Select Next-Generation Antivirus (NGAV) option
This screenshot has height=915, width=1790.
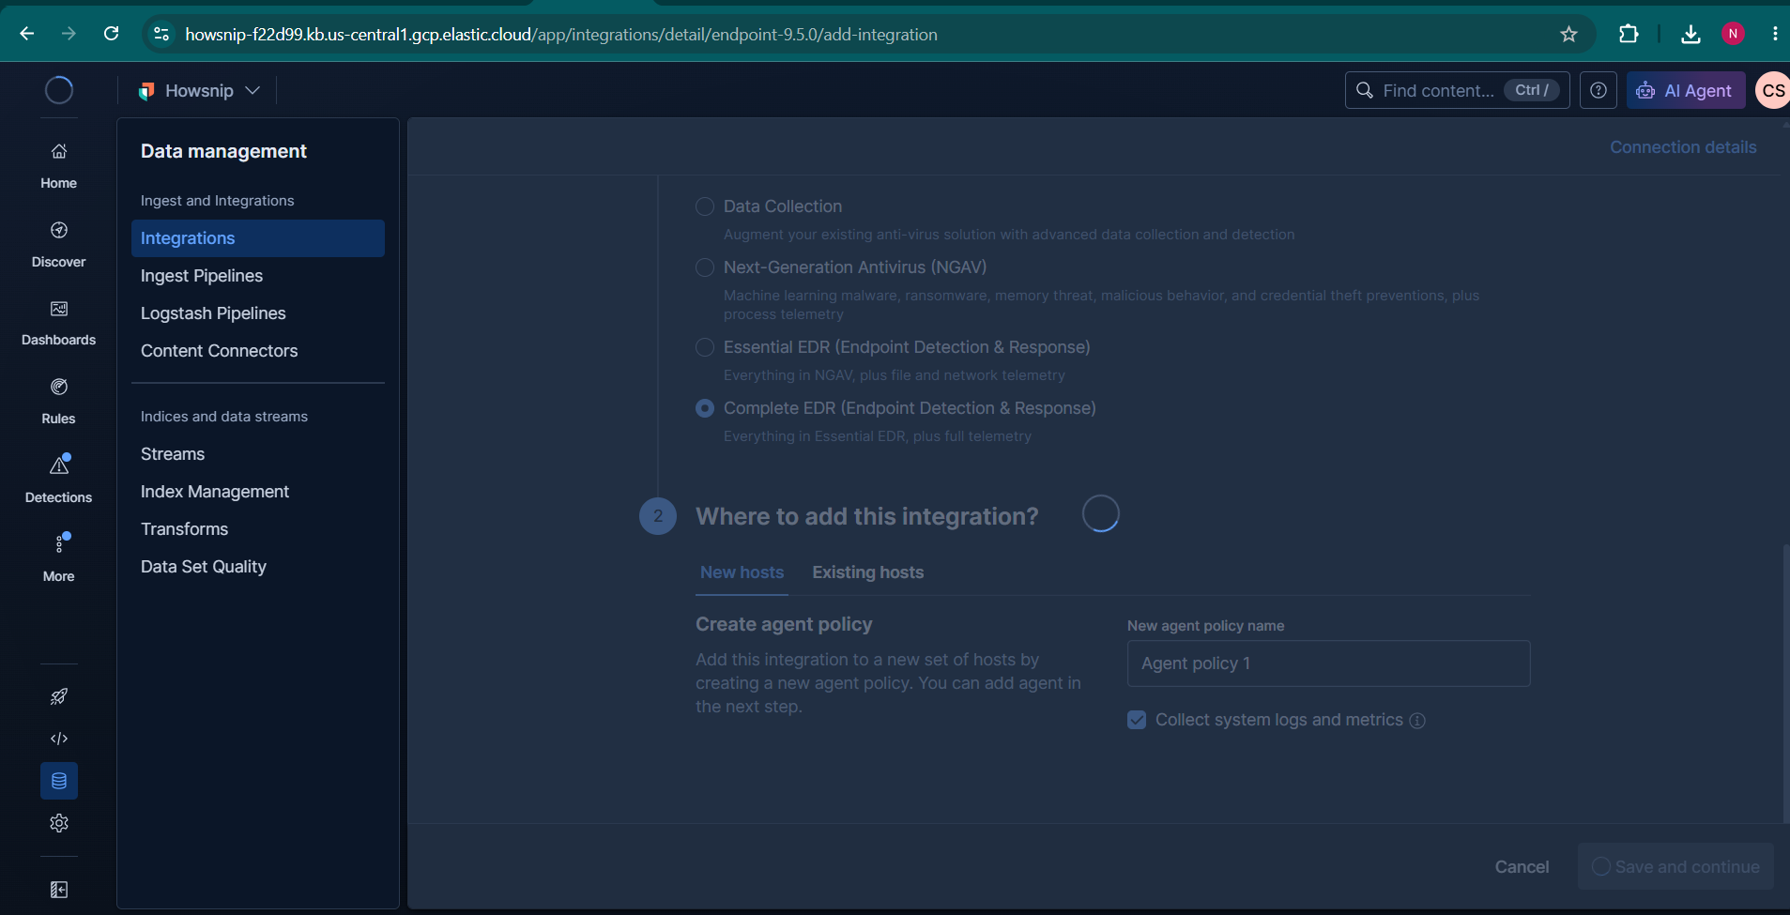click(705, 267)
